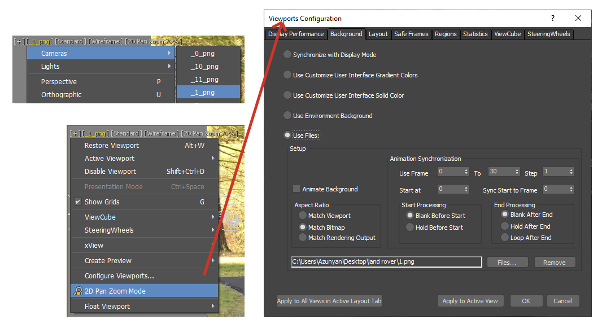Screen dimensions: 602x332
Task: Click the To frame value field
Action: tap(501, 172)
